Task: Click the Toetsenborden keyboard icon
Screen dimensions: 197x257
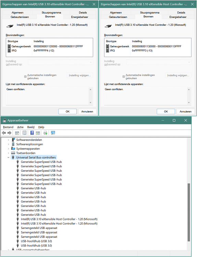Action: [13, 153]
